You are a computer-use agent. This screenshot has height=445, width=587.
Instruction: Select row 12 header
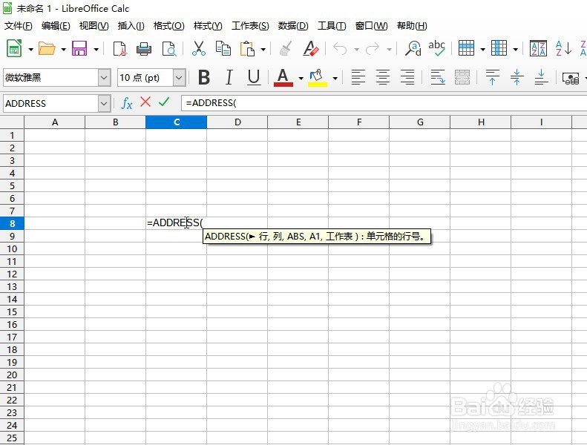(12, 274)
